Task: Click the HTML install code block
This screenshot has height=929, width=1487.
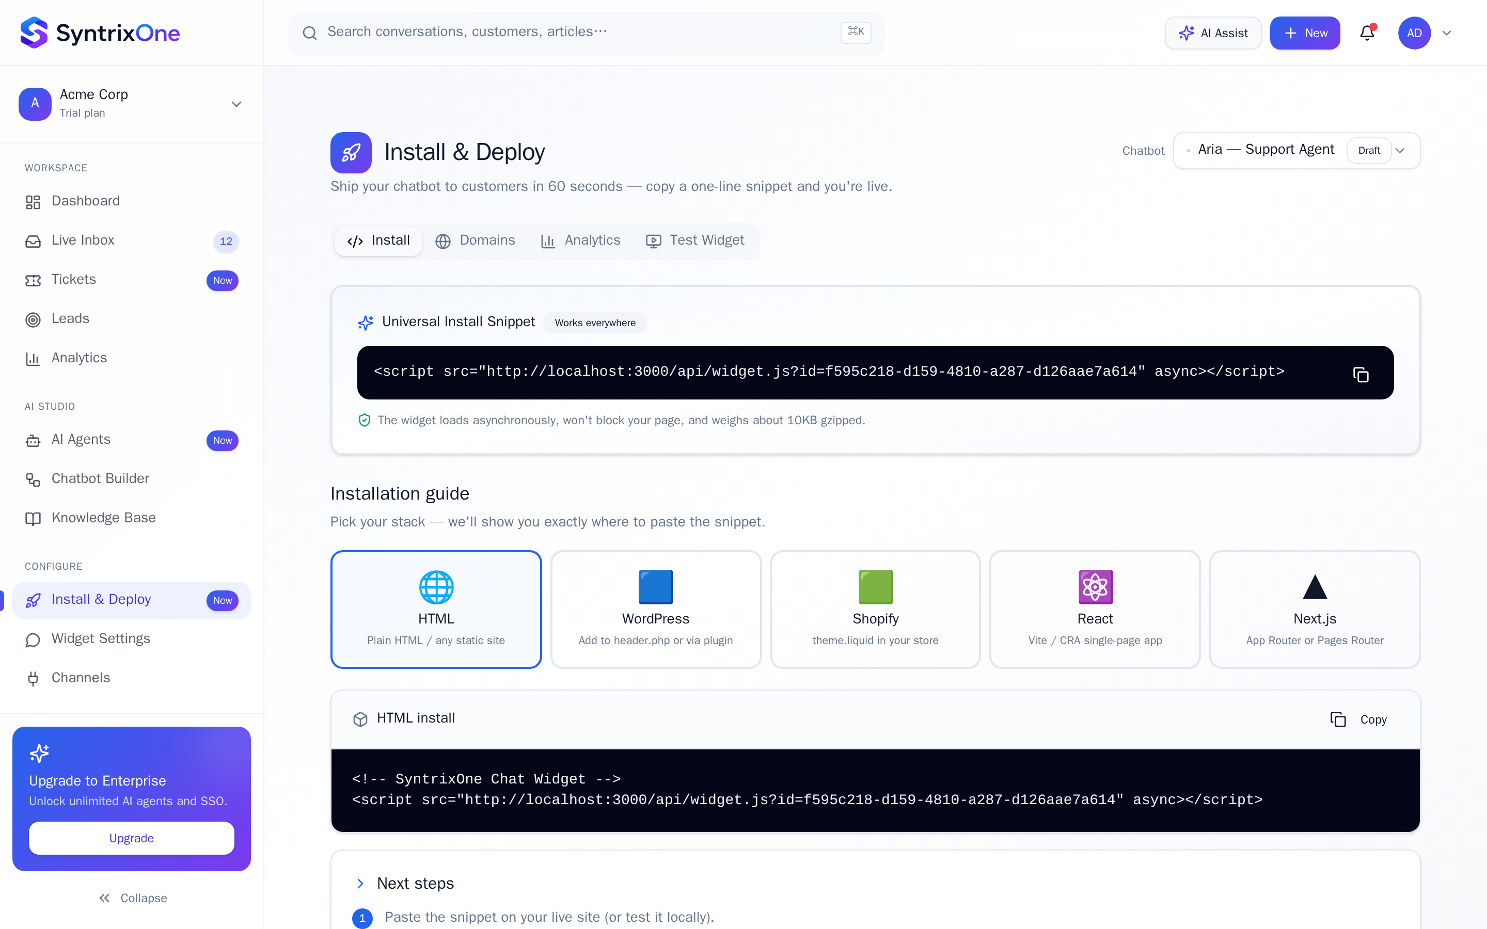Action: pos(875,790)
